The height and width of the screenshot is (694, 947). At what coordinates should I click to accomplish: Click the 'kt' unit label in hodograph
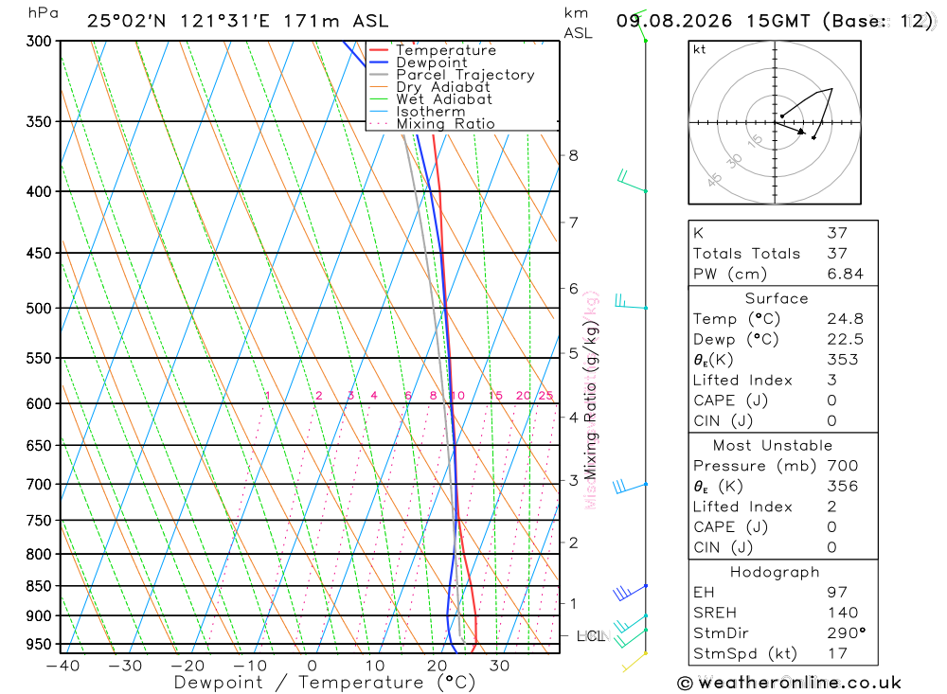pos(700,49)
